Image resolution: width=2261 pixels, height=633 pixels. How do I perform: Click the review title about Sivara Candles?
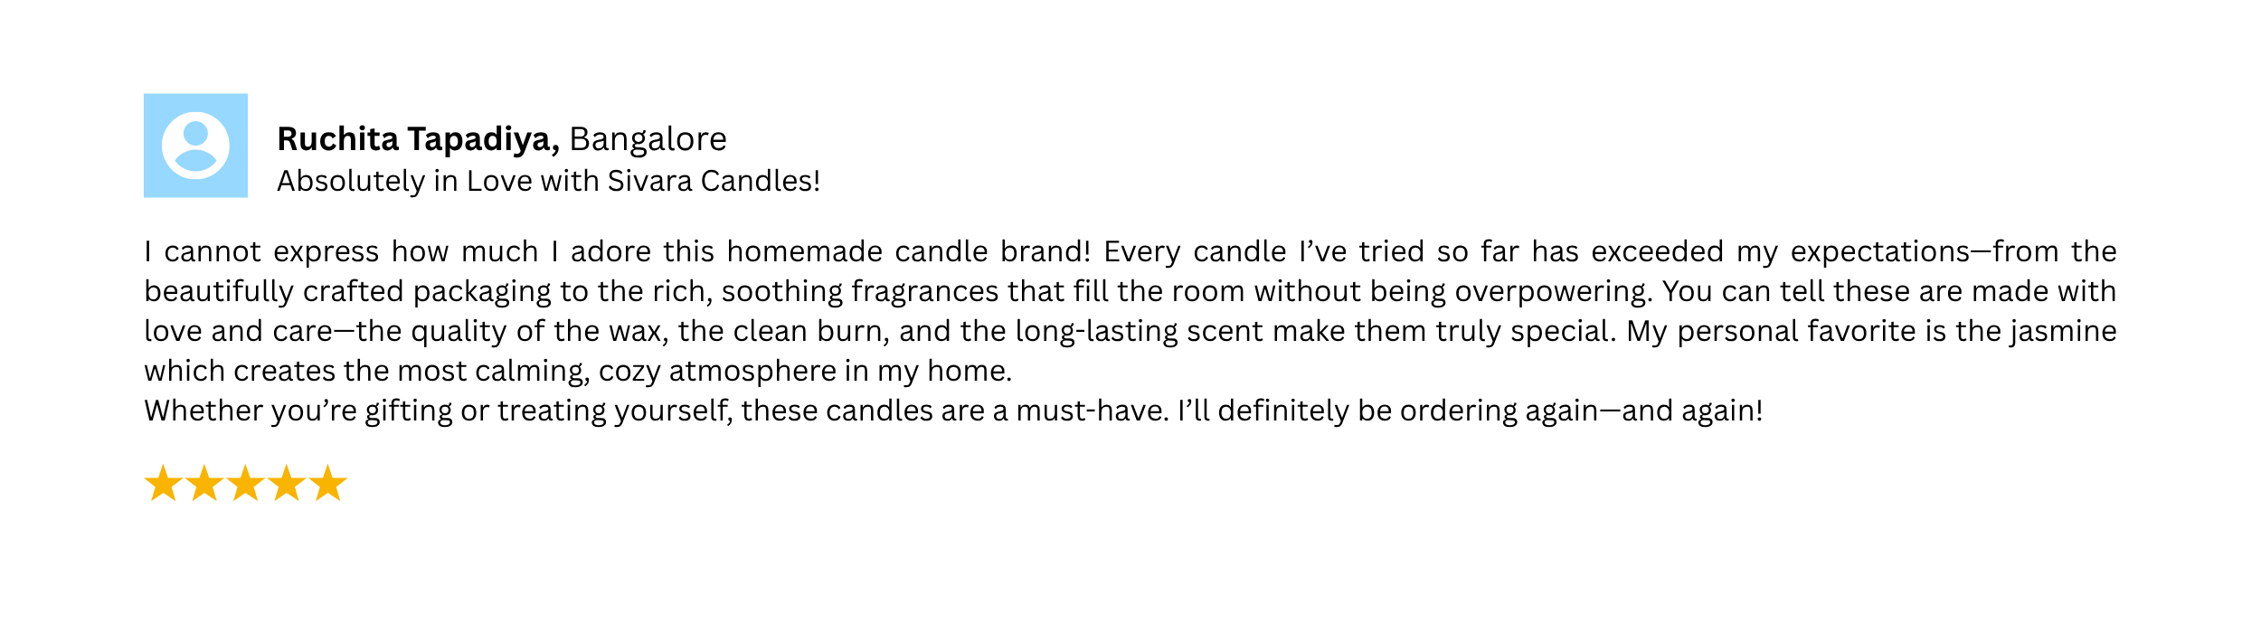coord(549,181)
